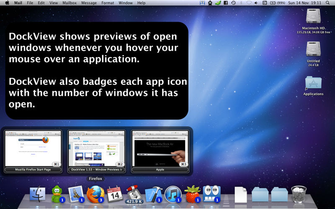The height and width of the screenshot is (209, 335).
Task: Open the Window menu
Action: click(126, 3)
